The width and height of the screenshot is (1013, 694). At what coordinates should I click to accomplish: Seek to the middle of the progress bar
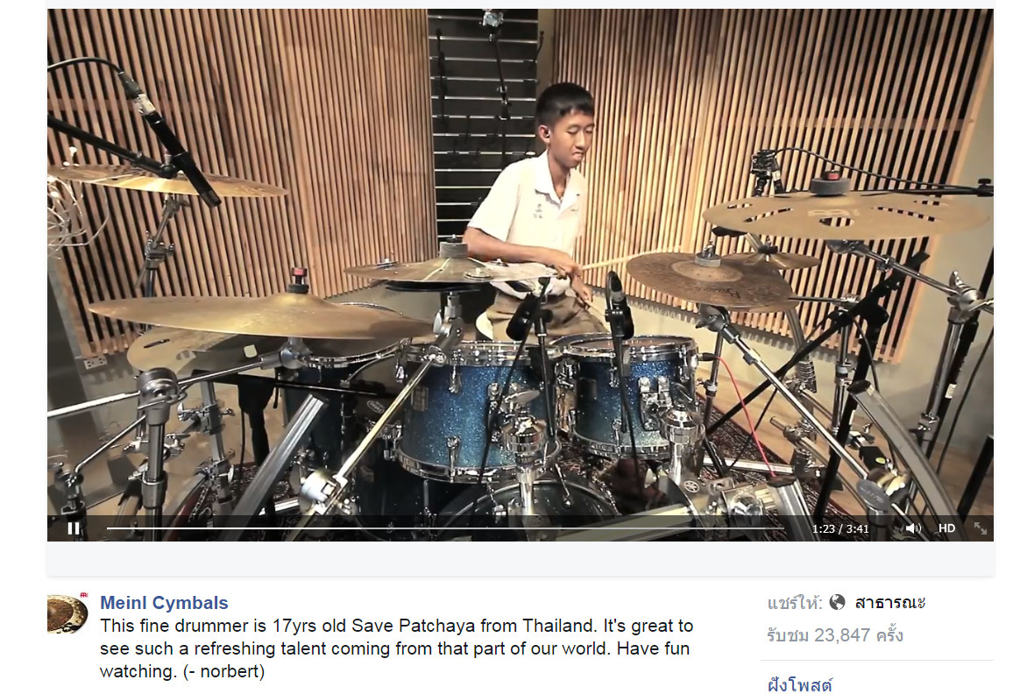[x=445, y=528]
